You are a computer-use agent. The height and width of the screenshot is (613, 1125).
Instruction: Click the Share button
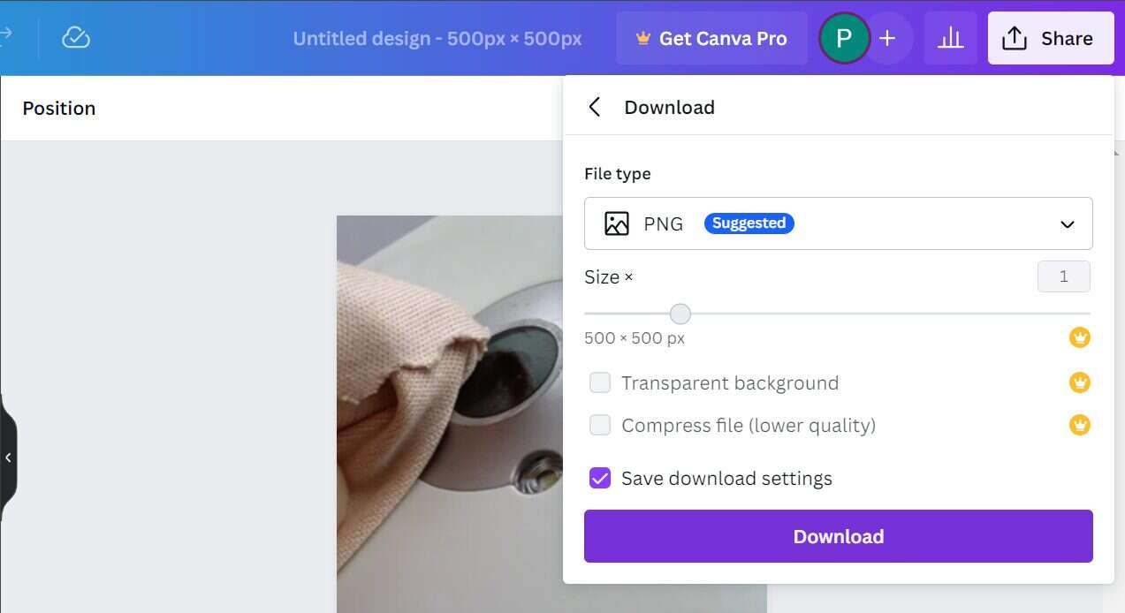pos(1050,38)
